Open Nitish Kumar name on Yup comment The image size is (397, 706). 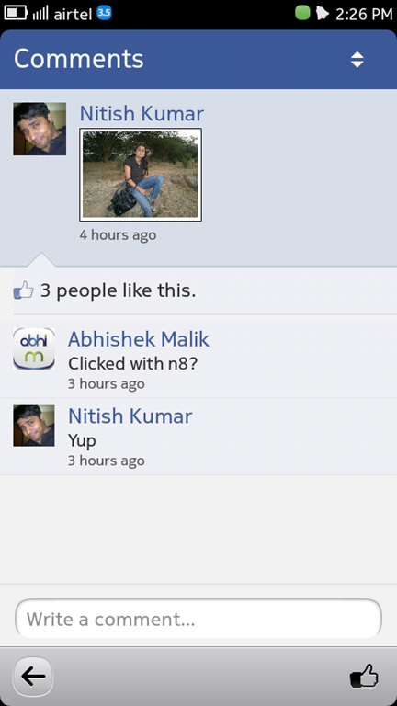pos(130,416)
